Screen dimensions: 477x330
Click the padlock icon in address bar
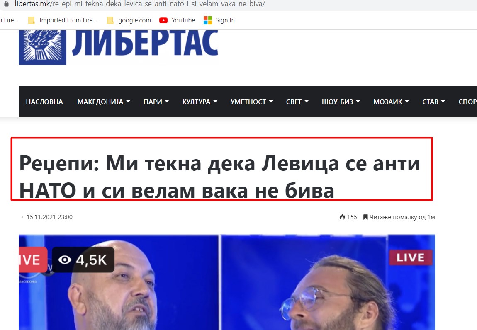pyautogui.click(x=6, y=4)
